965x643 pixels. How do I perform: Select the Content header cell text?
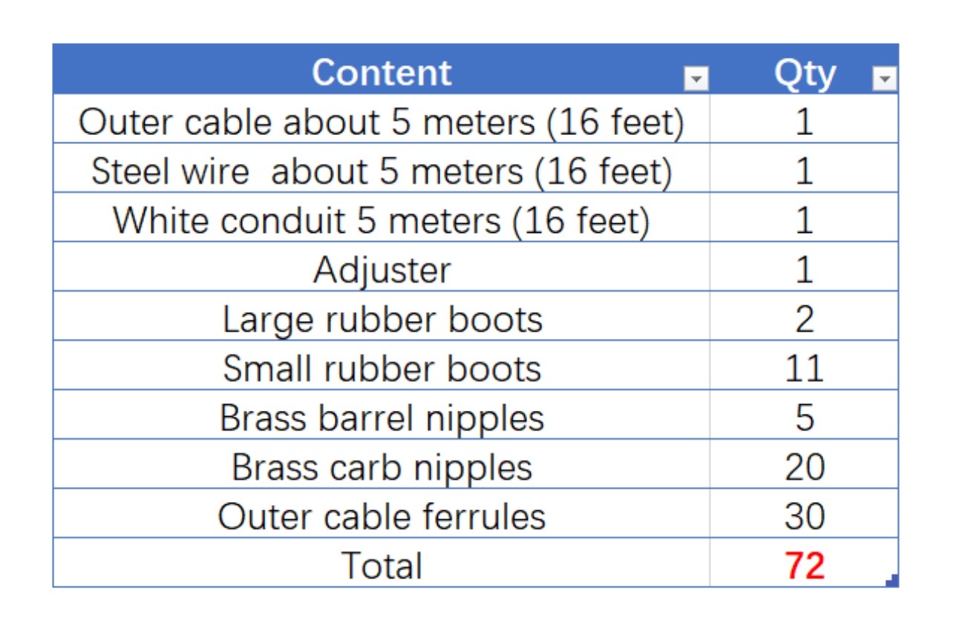[x=381, y=73]
